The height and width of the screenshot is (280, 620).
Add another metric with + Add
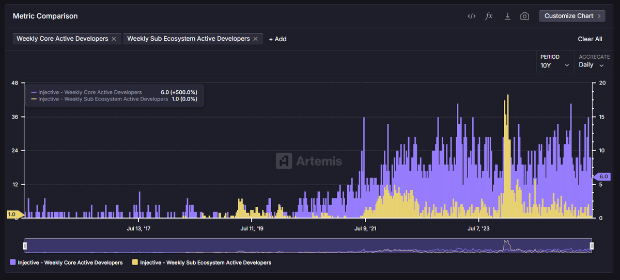point(277,39)
